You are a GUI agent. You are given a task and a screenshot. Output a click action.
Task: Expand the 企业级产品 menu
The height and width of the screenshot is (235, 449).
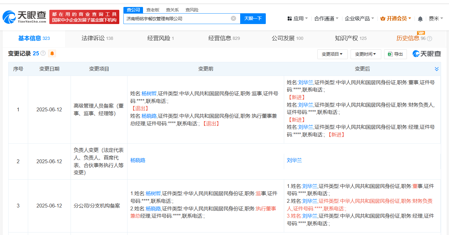point(359,19)
